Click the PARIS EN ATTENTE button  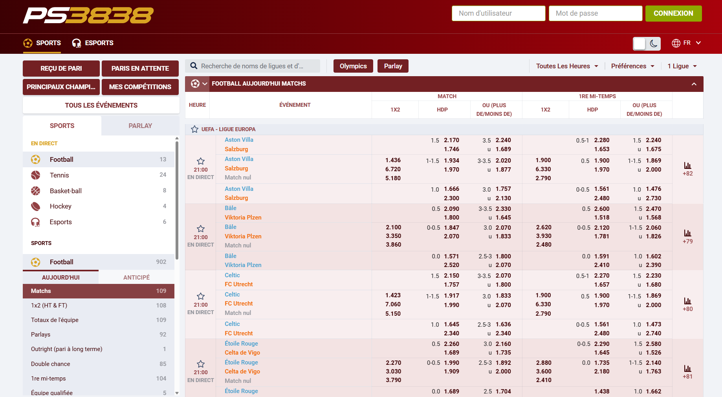[140, 68]
